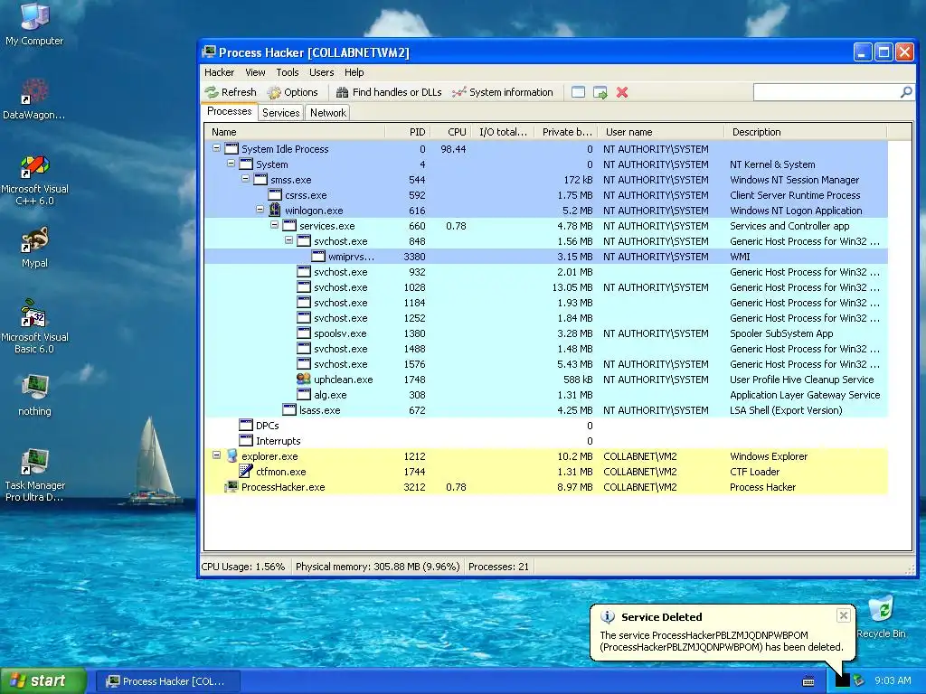The height and width of the screenshot is (694, 926).
Task: Click the info icon in the Service Deleted balloon
Action: point(607,616)
